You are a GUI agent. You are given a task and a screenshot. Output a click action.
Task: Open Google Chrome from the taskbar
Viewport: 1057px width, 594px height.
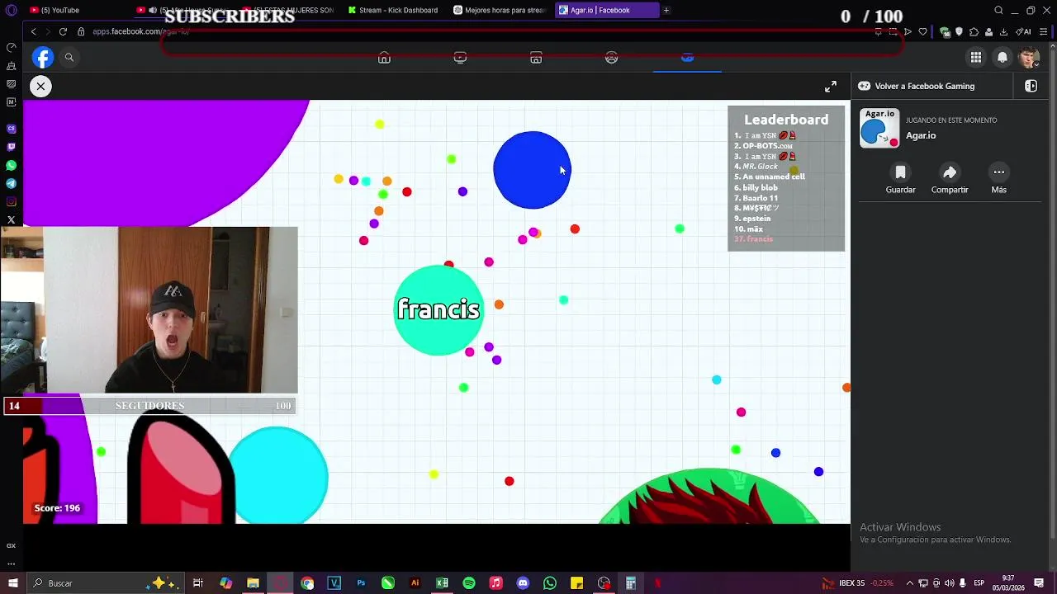[307, 583]
